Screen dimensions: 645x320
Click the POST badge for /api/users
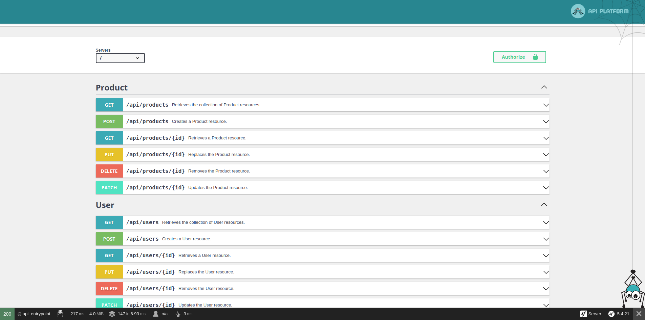[x=109, y=239]
